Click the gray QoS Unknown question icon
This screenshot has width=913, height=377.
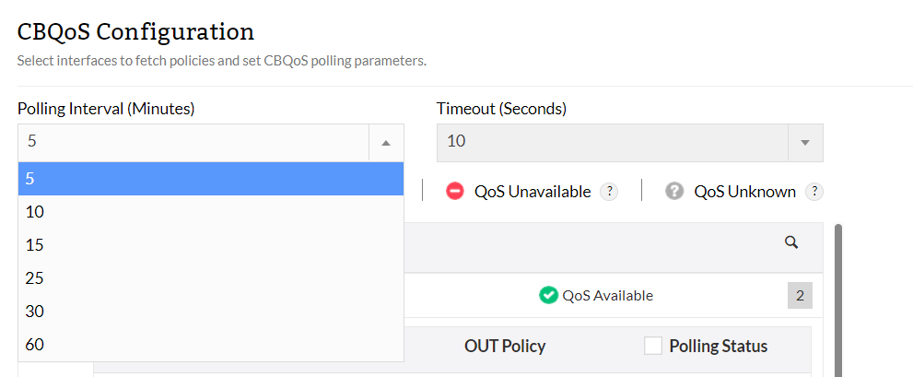tap(674, 192)
